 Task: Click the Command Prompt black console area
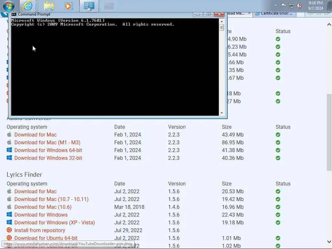click(x=115, y=67)
